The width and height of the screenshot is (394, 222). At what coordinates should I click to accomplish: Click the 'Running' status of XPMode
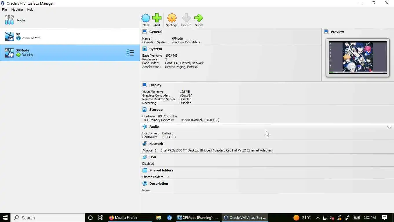pyautogui.click(x=27, y=55)
